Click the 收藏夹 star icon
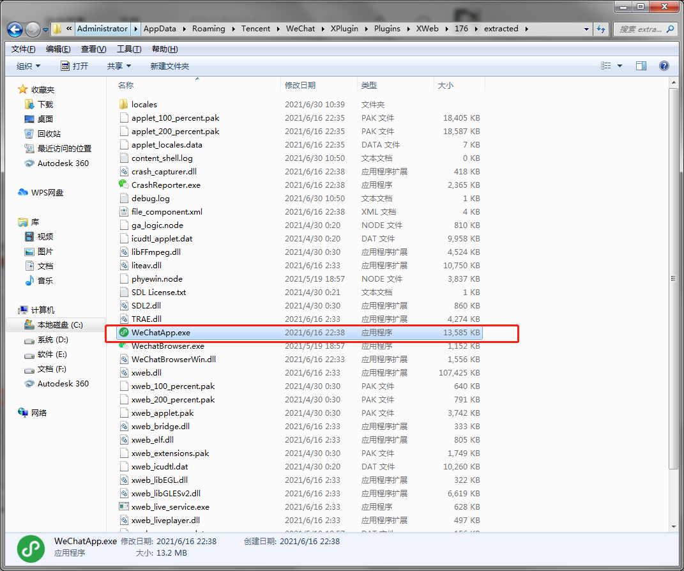This screenshot has width=684, height=571. tap(23, 89)
